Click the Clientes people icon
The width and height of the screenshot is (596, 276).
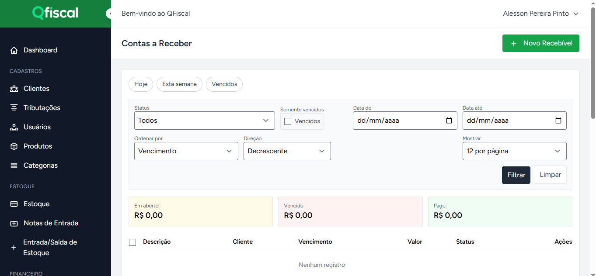tap(14, 89)
